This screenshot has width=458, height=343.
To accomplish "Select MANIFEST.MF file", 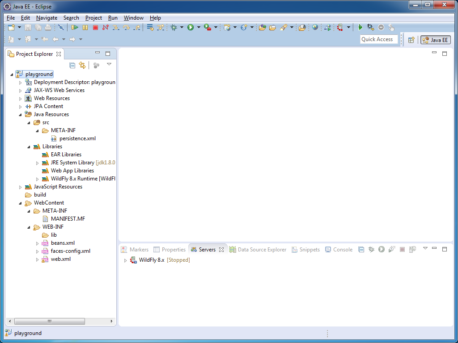I will [68, 219].
